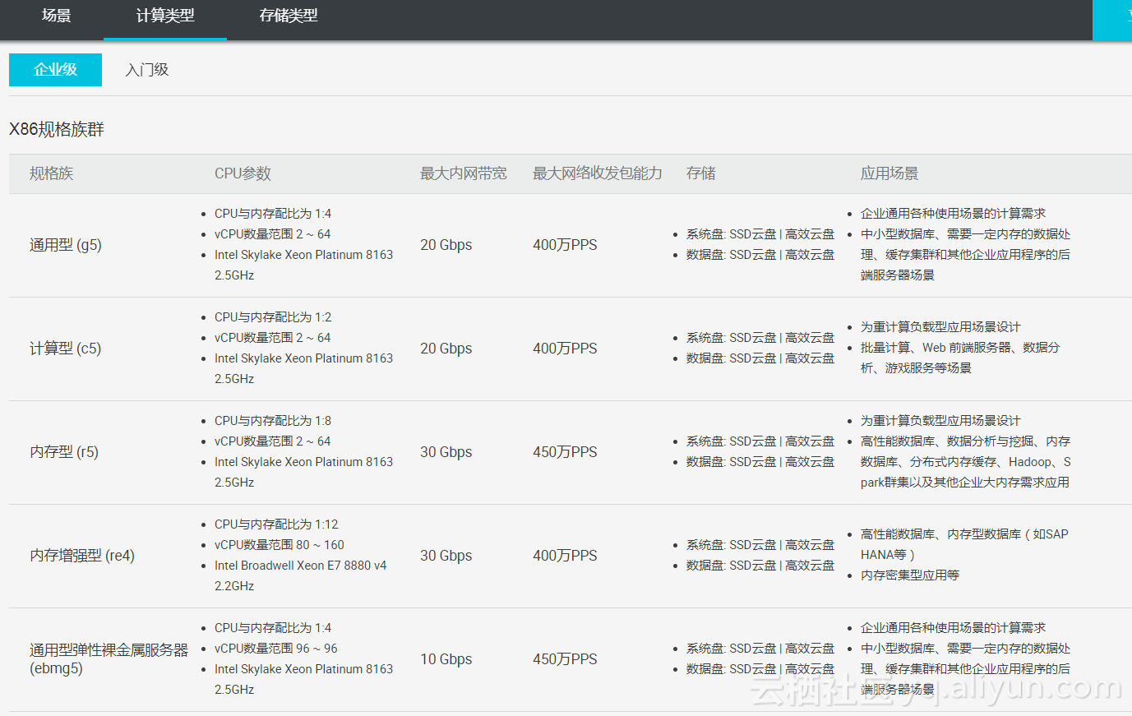Click 30 Gbps in the r5 row
This screenshot has height=716, width=1132.
coord(446,452)
